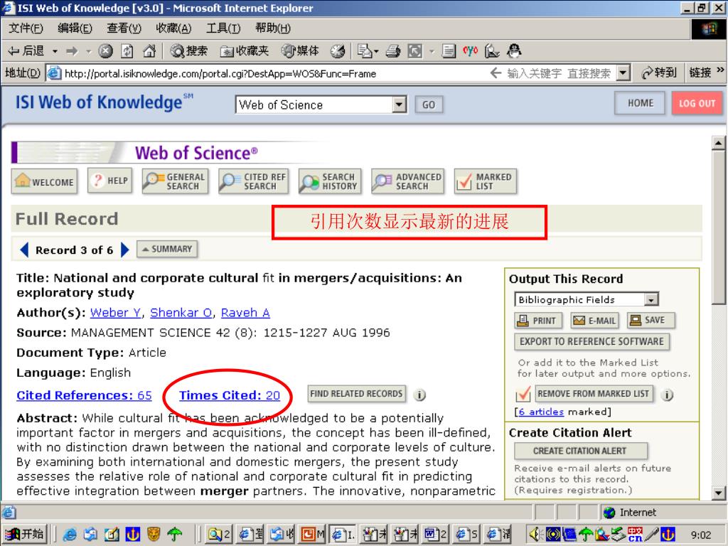The height and width of the screenshot is (546, 728).
Task: Open ADVANCED SEARCH
Action: pos(407,181)
